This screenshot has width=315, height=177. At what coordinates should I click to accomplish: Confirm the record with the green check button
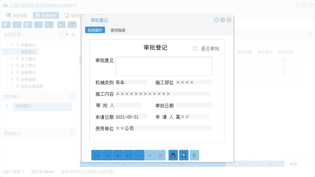(x=149, y=155)
